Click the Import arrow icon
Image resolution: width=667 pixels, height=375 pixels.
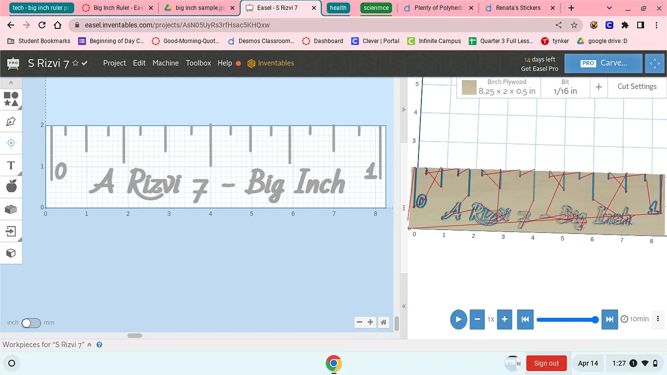[11, 231]
